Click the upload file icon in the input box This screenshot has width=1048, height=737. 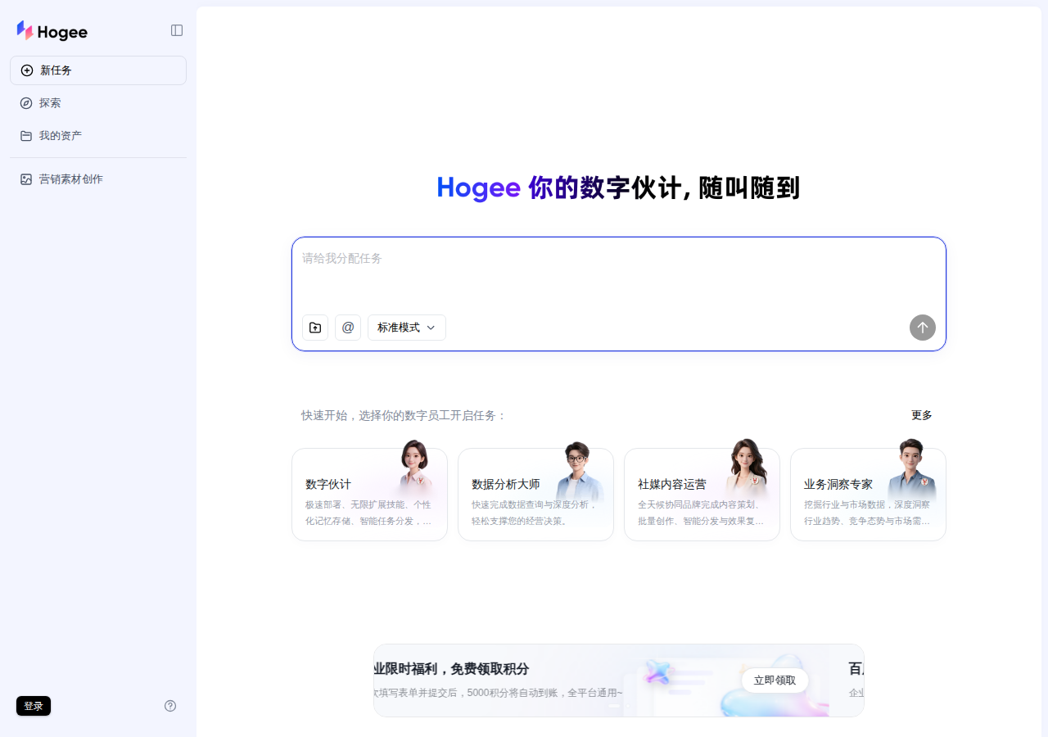click(x=315, y=328)
